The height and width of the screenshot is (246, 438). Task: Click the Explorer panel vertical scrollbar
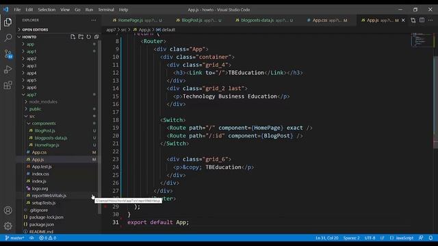99,127
